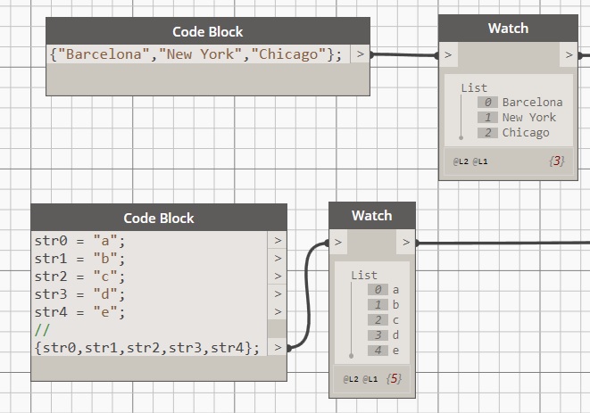The height and width of the screenshot is (413, 590).
Task: Click the str4 output port arrow
Action: pos(278,312)
